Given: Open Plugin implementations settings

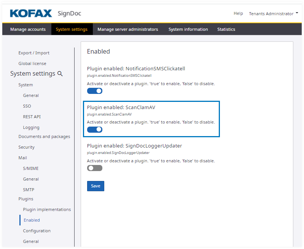Looking at the screenshot, I should [47, 209].
